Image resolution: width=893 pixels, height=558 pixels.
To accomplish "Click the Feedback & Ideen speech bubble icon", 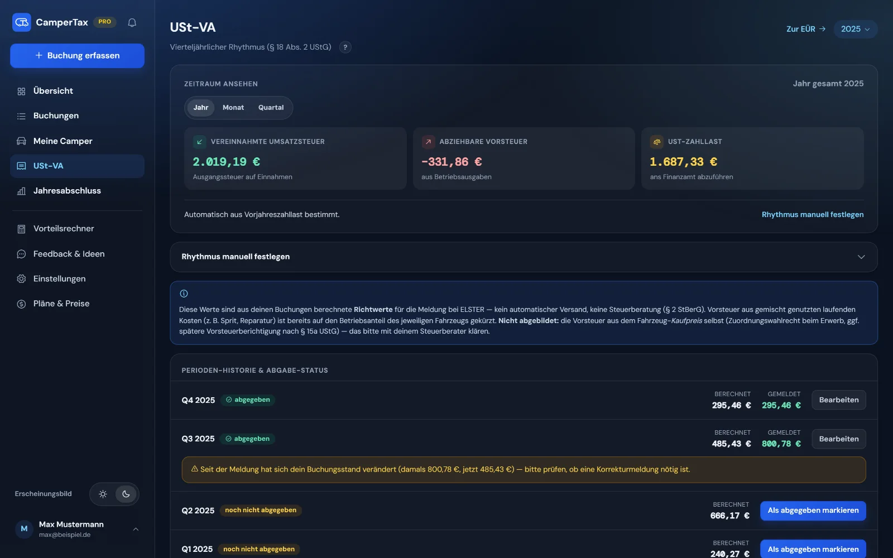I will tap(21, 254).
